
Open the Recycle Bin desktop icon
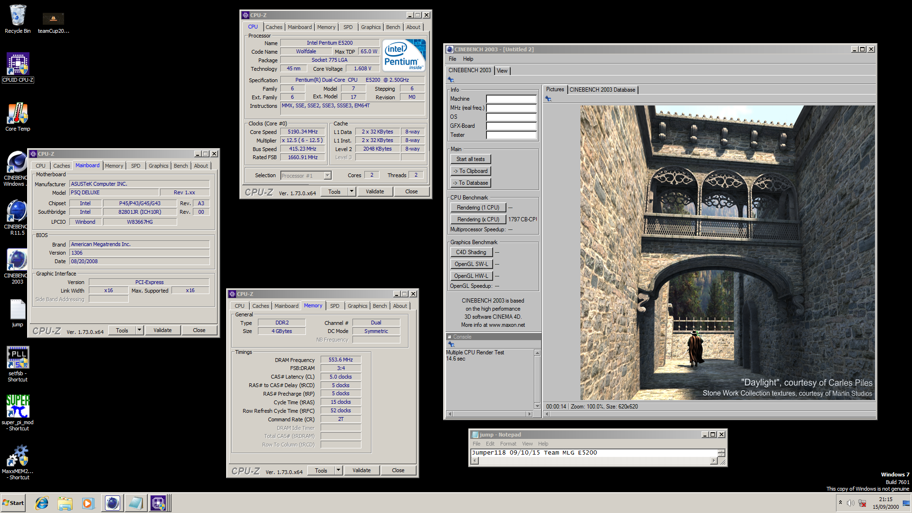point(18,19)
